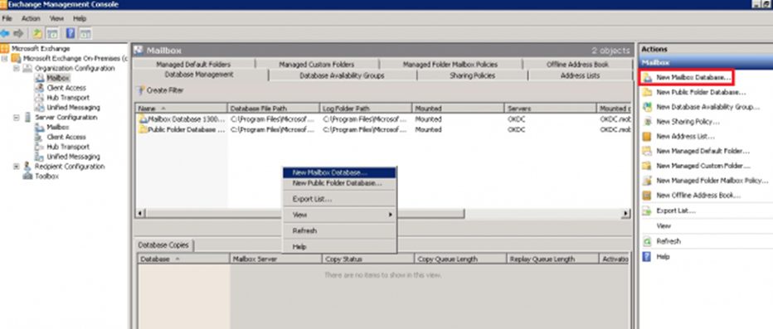Click the Export List icon in Actions pane
The height and width of the screenshot is (329, 773).
coord(647,210)
